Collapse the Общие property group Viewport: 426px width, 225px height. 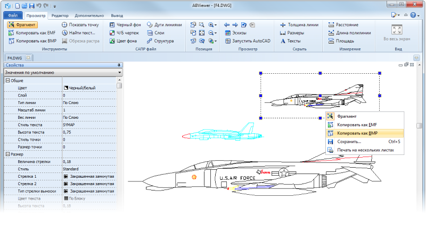pyautogui.click(x=7, y=81)
